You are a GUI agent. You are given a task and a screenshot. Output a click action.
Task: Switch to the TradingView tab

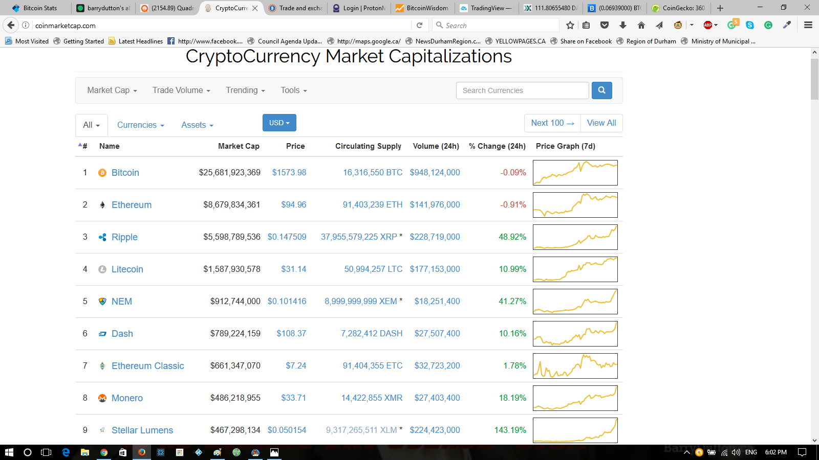pyautogui.click(x=486, y=8)
